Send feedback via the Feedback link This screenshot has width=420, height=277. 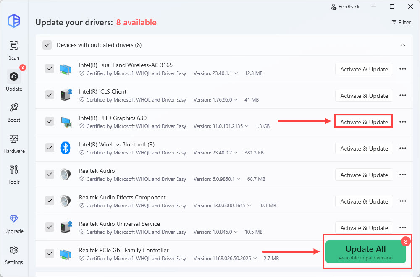pyautogui.click(x=345, y=7)
